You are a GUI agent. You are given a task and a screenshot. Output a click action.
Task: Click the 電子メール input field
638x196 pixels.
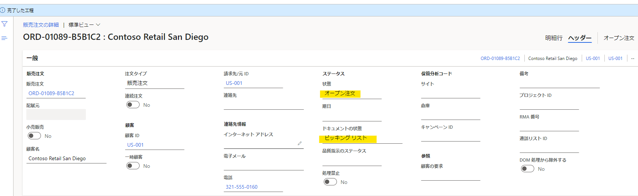263,165
